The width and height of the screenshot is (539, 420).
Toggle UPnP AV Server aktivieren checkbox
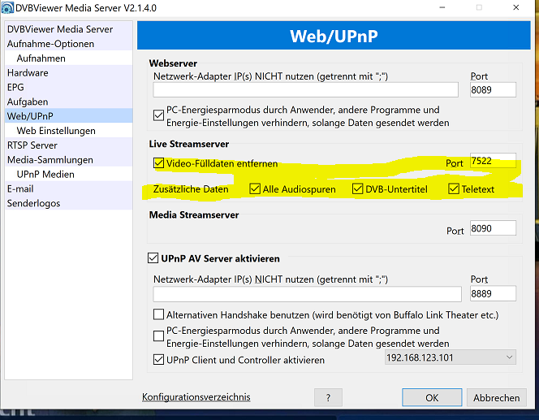[x=153, y=258]
